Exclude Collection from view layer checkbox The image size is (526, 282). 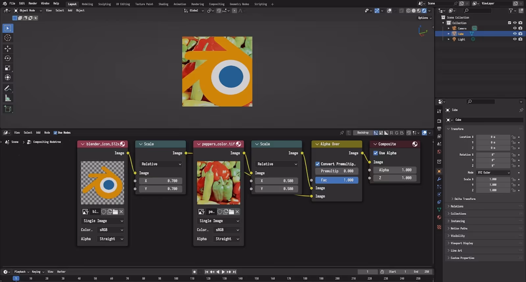[510, 23]
